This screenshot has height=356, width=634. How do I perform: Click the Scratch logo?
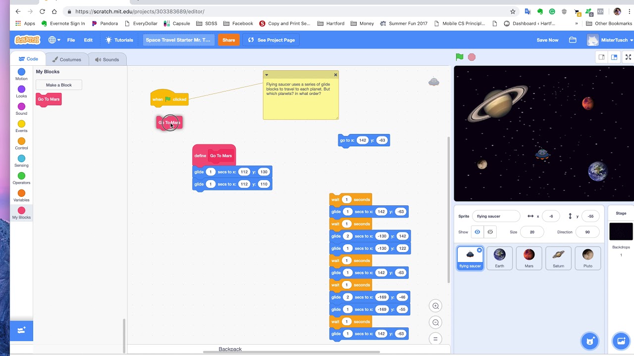point(27,40)
